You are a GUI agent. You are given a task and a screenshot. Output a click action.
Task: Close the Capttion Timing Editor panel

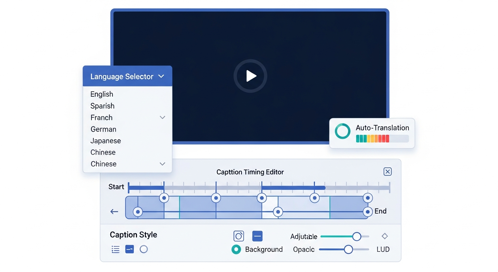pyautogui.click(x=388, y=172)
